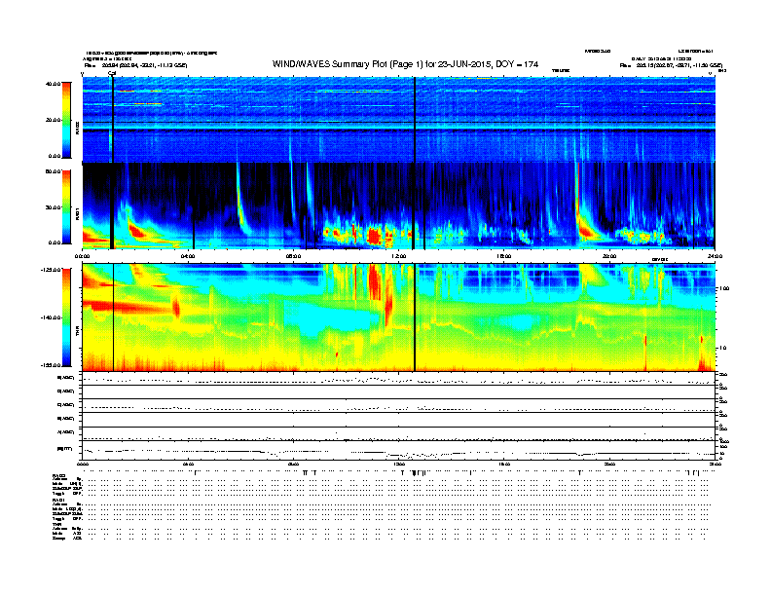The image size is (771, 596).
Task: Click the black vertical data gap near 12:30 in RAD1
Action: pyautogui.click(x=414, y=206)
